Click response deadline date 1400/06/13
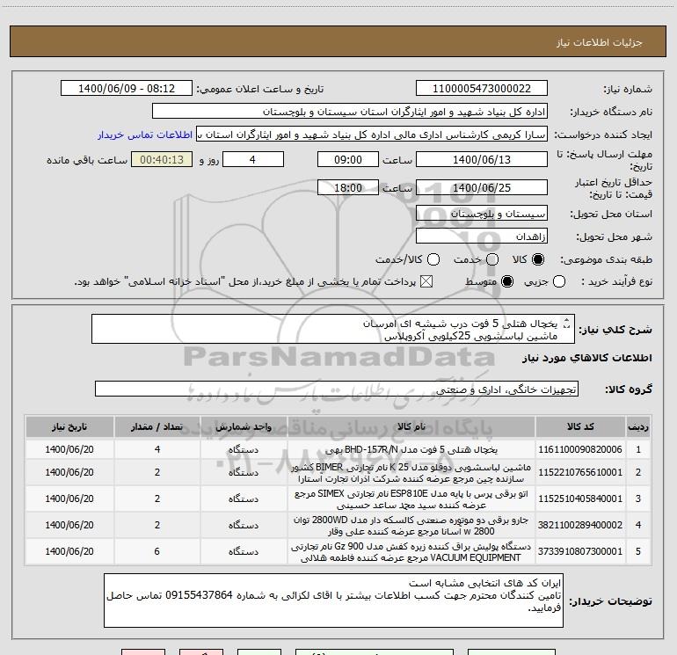 pos(482,160)
